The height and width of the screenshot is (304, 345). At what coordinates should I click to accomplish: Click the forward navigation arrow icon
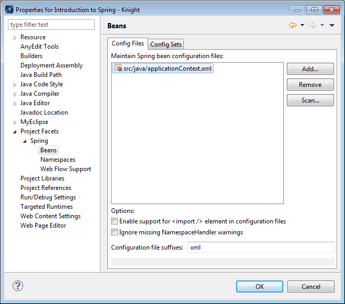pyautogui.click(x=312, y=25)
